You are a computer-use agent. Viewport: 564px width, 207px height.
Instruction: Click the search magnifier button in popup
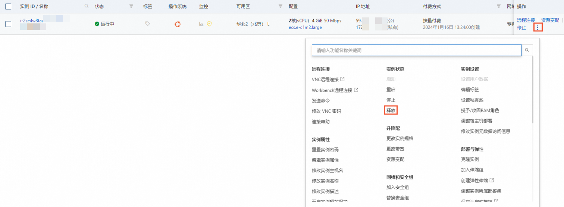[527, 50]
